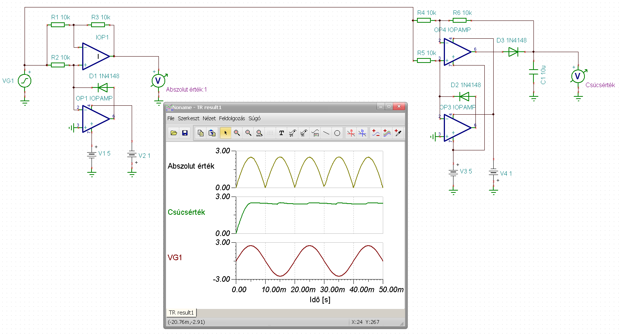The width and height of the screenshot is (622, 335).
Task: Click the paste clipboard icon
Action: pos(212,133)
